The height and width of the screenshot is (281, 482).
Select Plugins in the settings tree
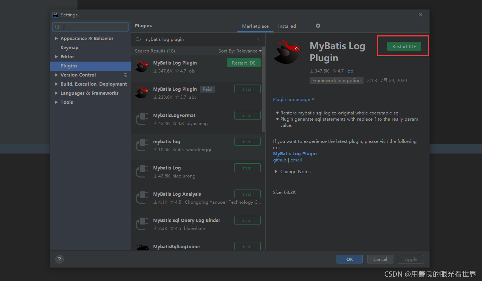[x=90, y=66]
